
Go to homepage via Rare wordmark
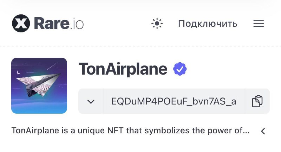point(52,23)
